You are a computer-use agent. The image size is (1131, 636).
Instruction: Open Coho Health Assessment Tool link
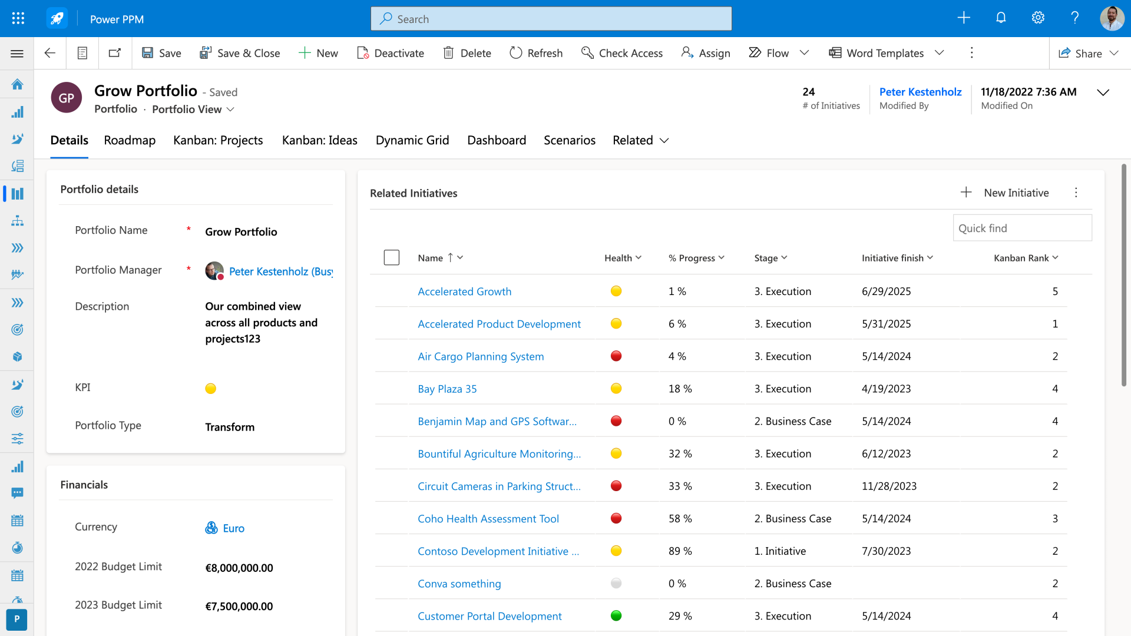(x=488, y=519)
